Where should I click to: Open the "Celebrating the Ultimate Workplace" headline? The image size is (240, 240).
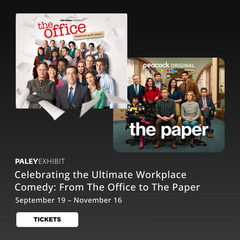pyautogui.click(x=100, y=175)
